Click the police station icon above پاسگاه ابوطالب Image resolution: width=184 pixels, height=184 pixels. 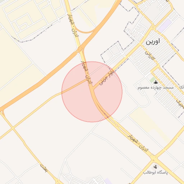pos(155,167)
